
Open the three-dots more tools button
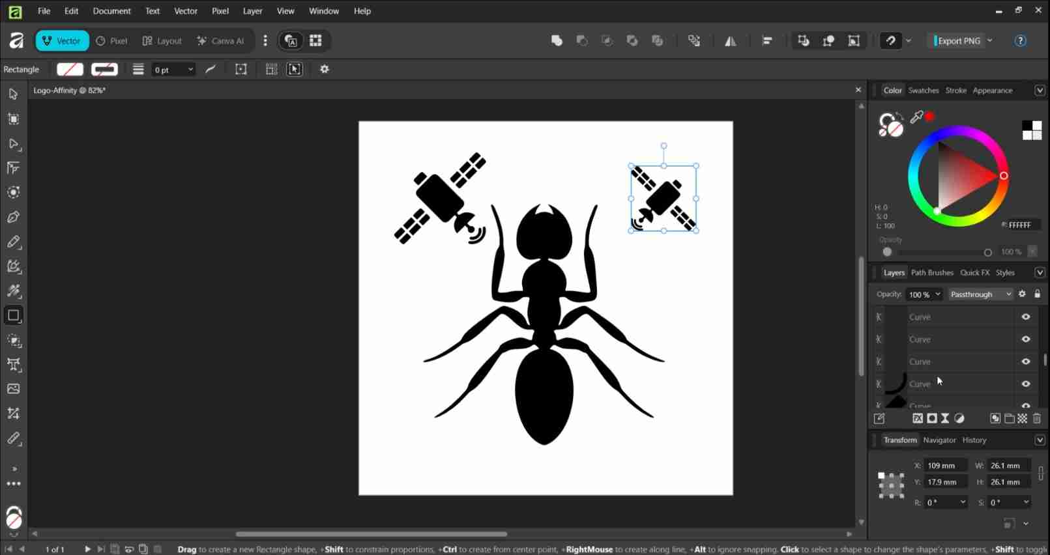click(13, 484)
